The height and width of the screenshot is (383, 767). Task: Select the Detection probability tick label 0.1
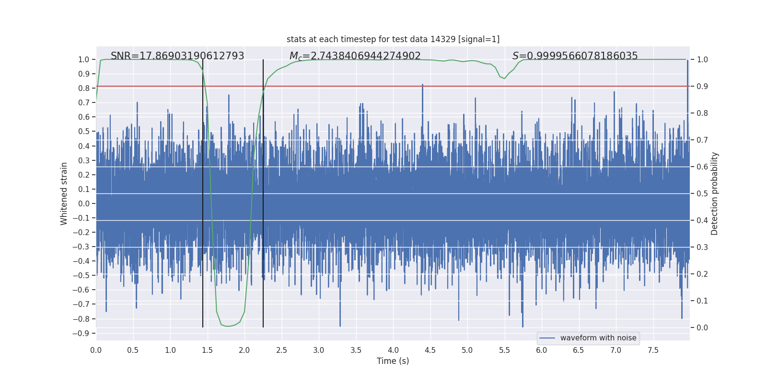point(702,301)
